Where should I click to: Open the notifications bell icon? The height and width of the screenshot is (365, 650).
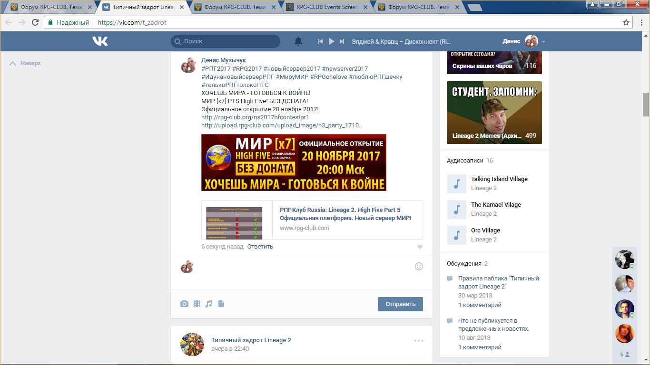tap(298, 41)
